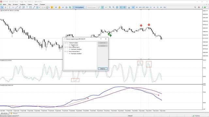Switch timeframe to MN

point(165,7)
